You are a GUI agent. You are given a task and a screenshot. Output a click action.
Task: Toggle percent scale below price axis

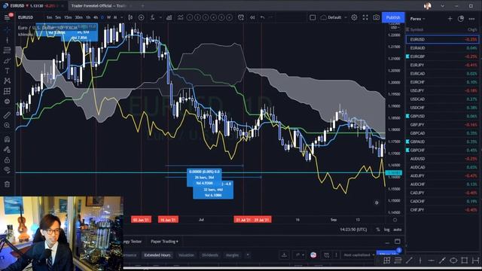(378, 230)
